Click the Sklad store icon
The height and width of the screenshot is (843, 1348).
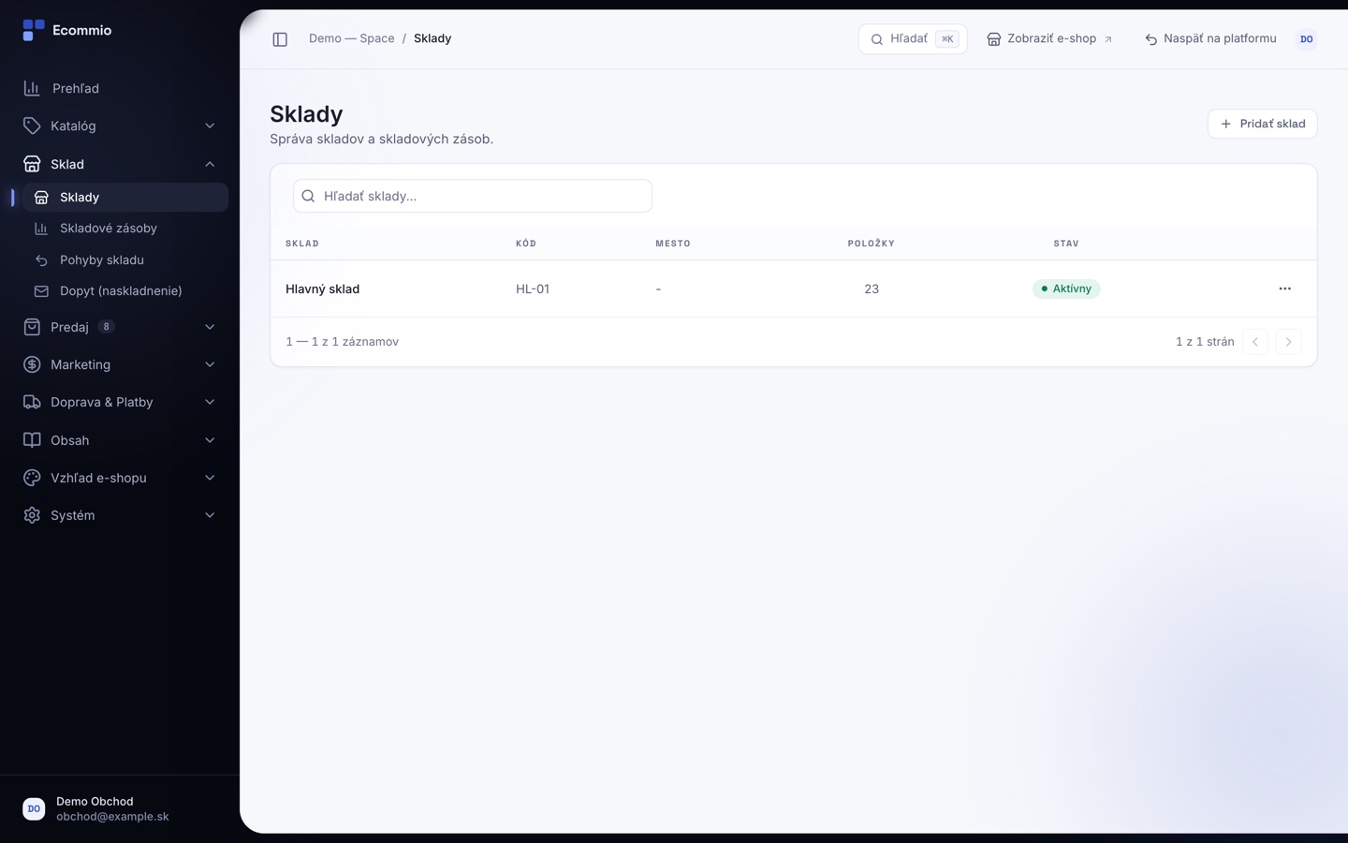pos(32,164)
